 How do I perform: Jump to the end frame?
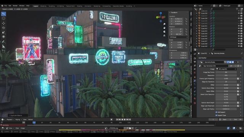130,119
